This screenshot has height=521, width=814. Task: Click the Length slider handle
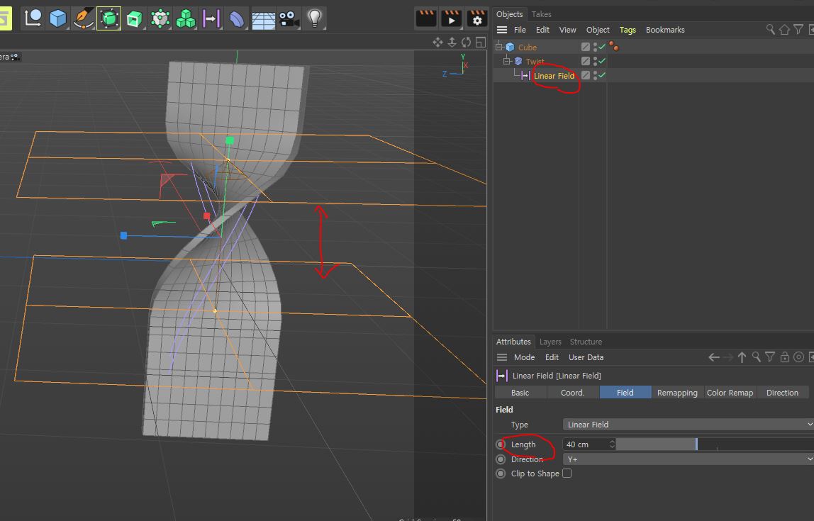[x=696, y=444]
